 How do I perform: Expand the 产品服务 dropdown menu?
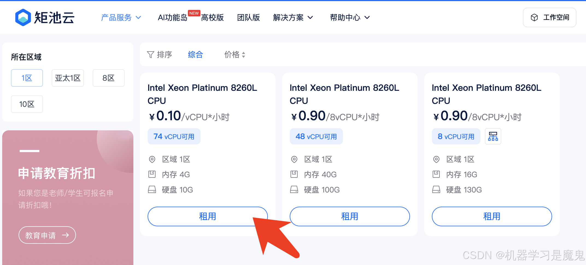(x=121, y=17)
